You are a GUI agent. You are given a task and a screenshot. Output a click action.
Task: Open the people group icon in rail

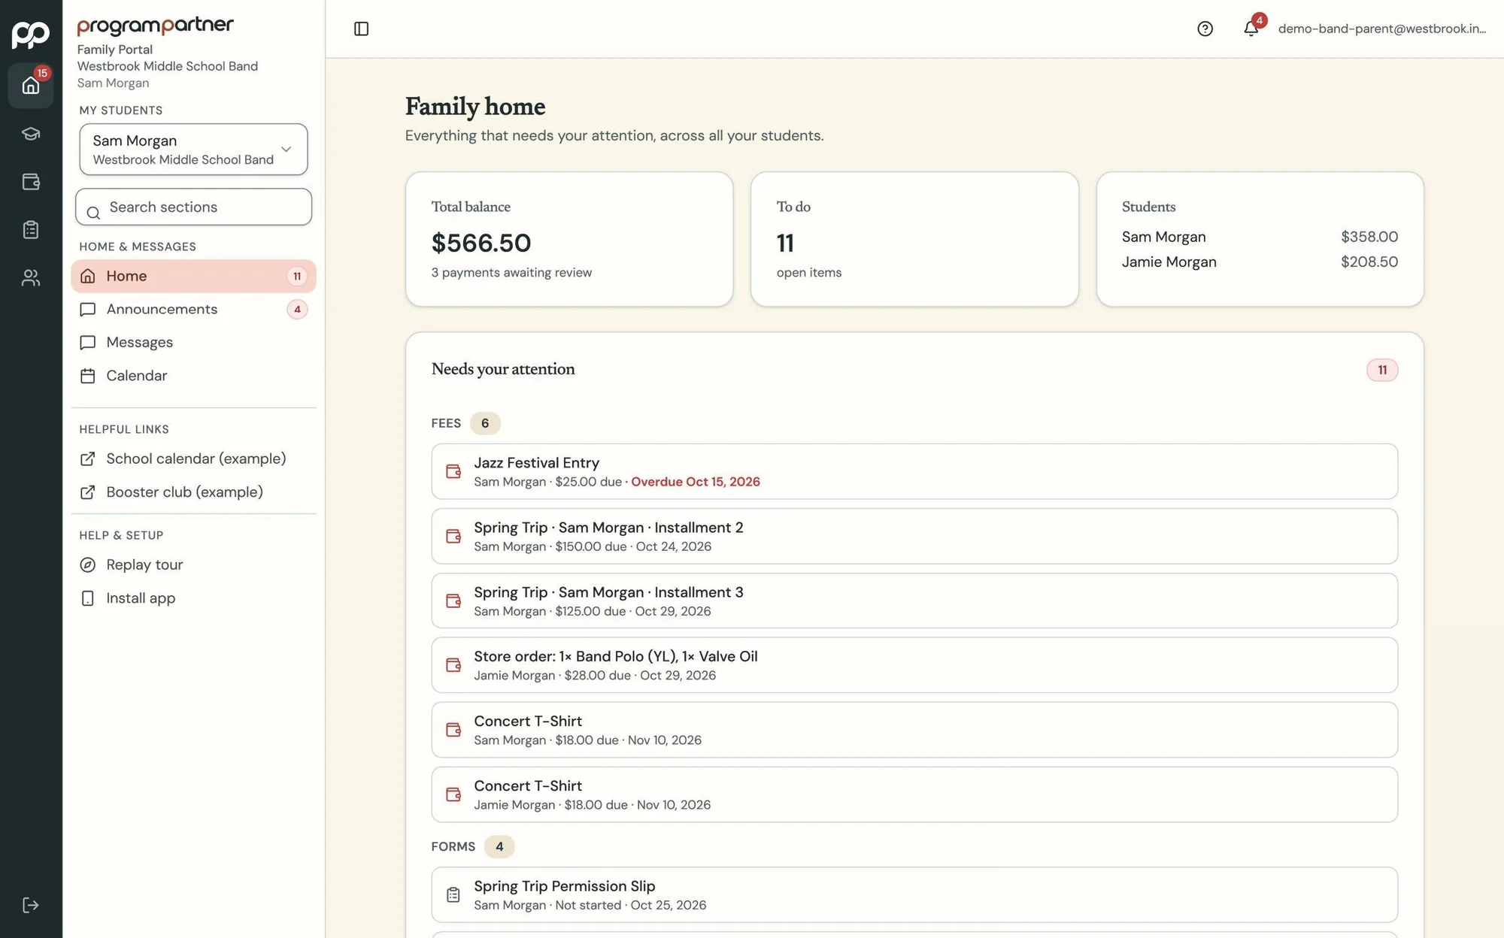pyautogui.click(x=31, y=278)
